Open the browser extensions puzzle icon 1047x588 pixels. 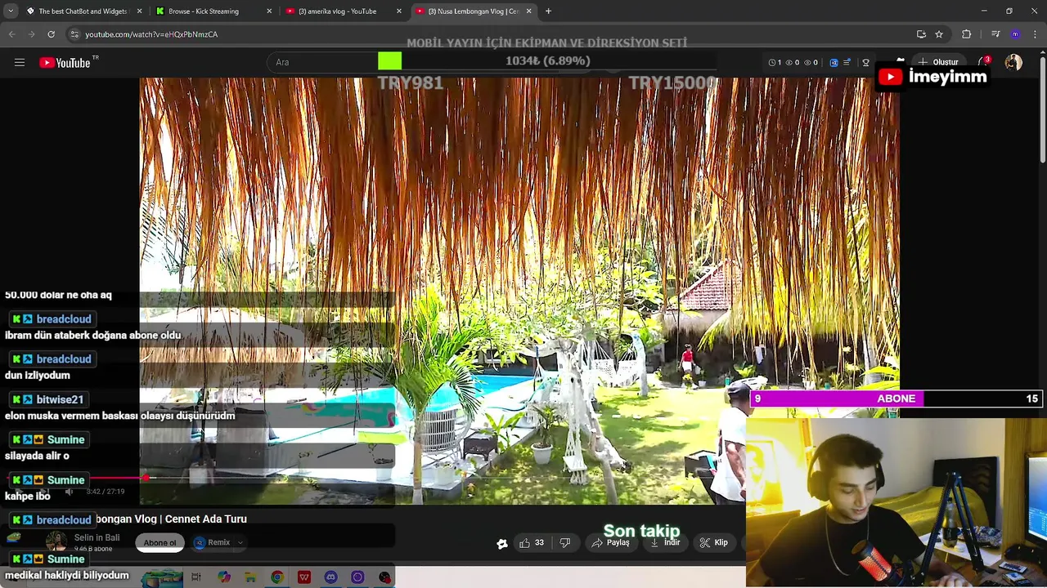tap(967, 34)
